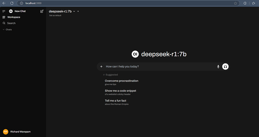The width and height of the screenshot is (259, 137).
Task: Reload the page with the refresh icon
Action: (x=12, y=3)
